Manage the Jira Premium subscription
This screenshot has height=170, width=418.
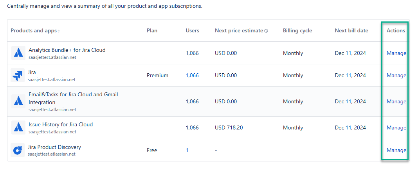396,75
